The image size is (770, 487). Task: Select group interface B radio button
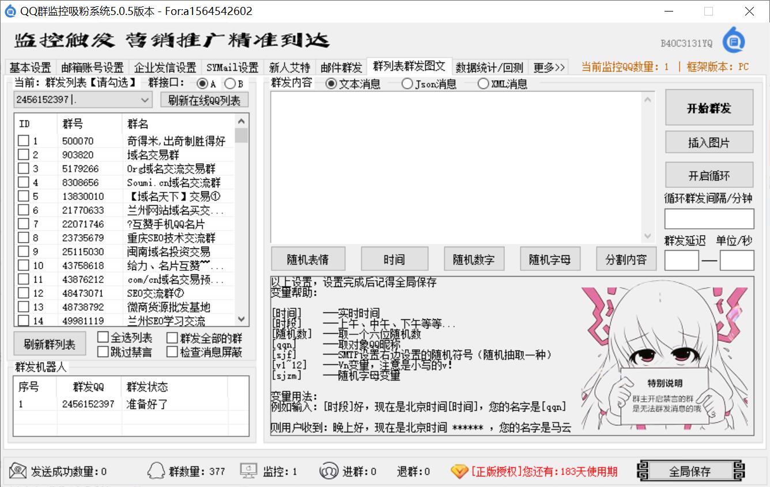[x=229, y=84]
